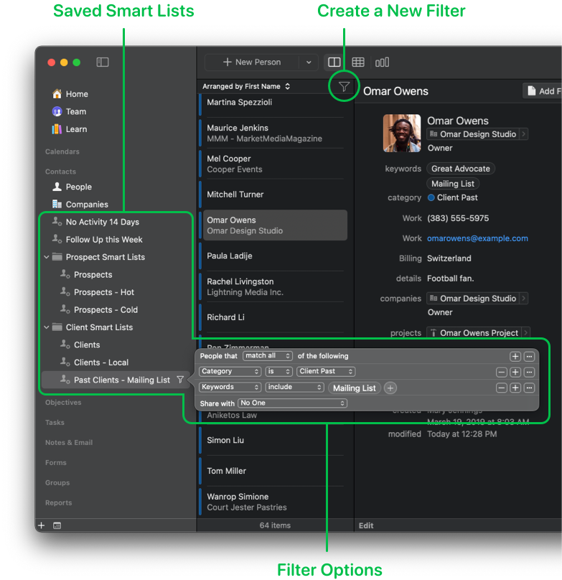Open more options on the Keywords row

530,388
